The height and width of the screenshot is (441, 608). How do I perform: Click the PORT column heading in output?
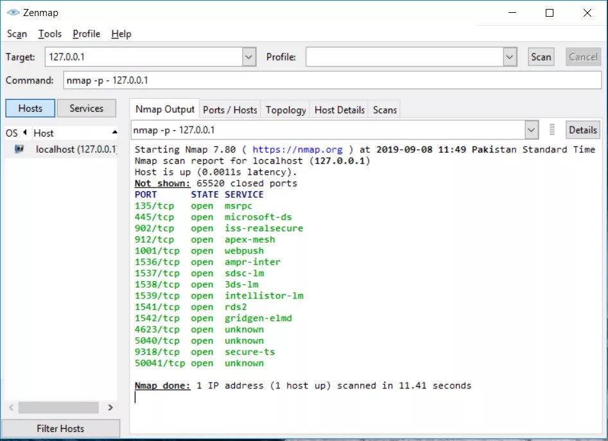(x=146, y=195)
